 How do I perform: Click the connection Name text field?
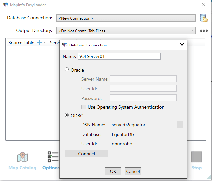click(x=119, y=56)
